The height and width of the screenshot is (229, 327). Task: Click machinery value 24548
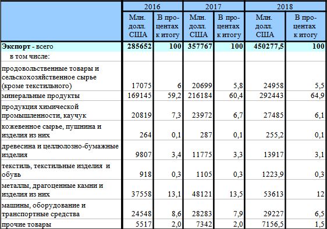tap(141, 214)
